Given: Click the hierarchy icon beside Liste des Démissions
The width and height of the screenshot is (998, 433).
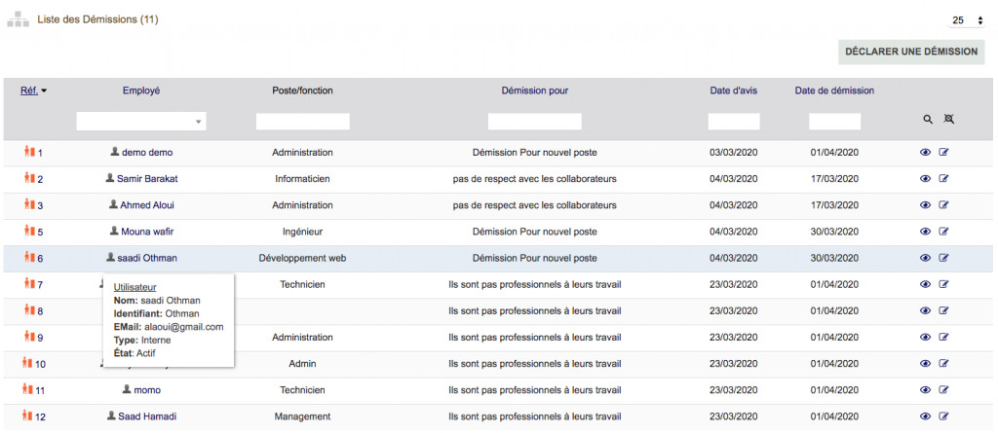Looking at the screenshot, I should (19, 19).
